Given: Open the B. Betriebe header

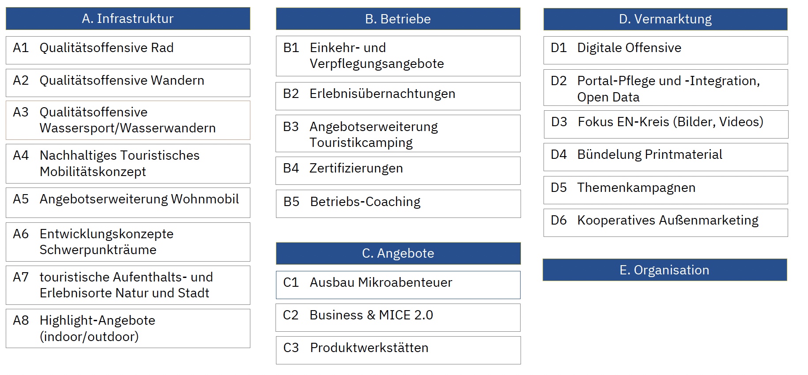Looking at the screenshot, I should pos(398,19).
